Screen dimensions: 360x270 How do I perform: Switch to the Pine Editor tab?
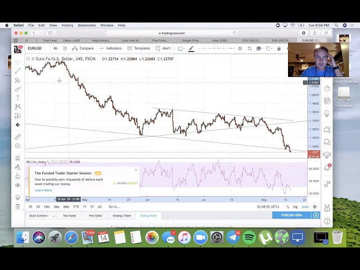(x=96, y=215)
